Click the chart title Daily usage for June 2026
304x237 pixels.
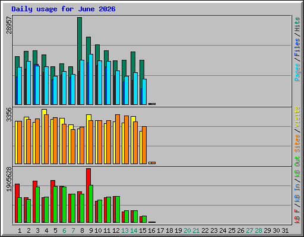tap(64, 9)
